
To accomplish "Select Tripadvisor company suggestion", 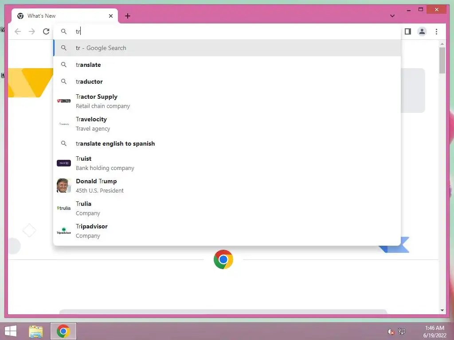I will tap(227, 231).
